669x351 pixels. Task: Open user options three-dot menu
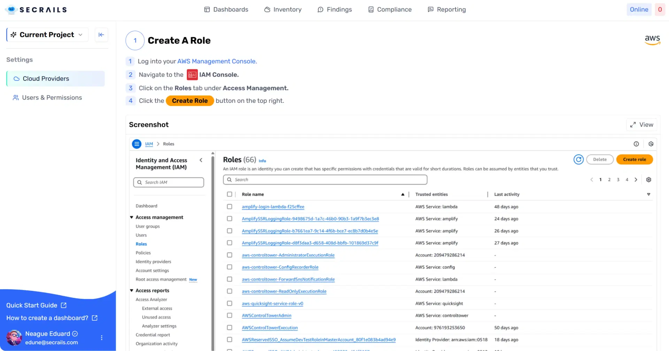click(102, 337)
